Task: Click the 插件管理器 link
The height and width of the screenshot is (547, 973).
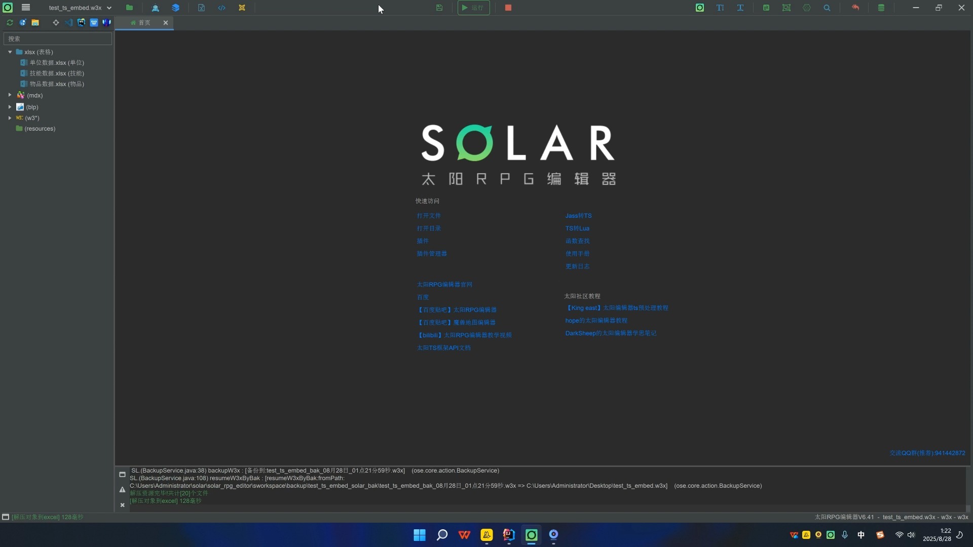Action: pos(432,254)
